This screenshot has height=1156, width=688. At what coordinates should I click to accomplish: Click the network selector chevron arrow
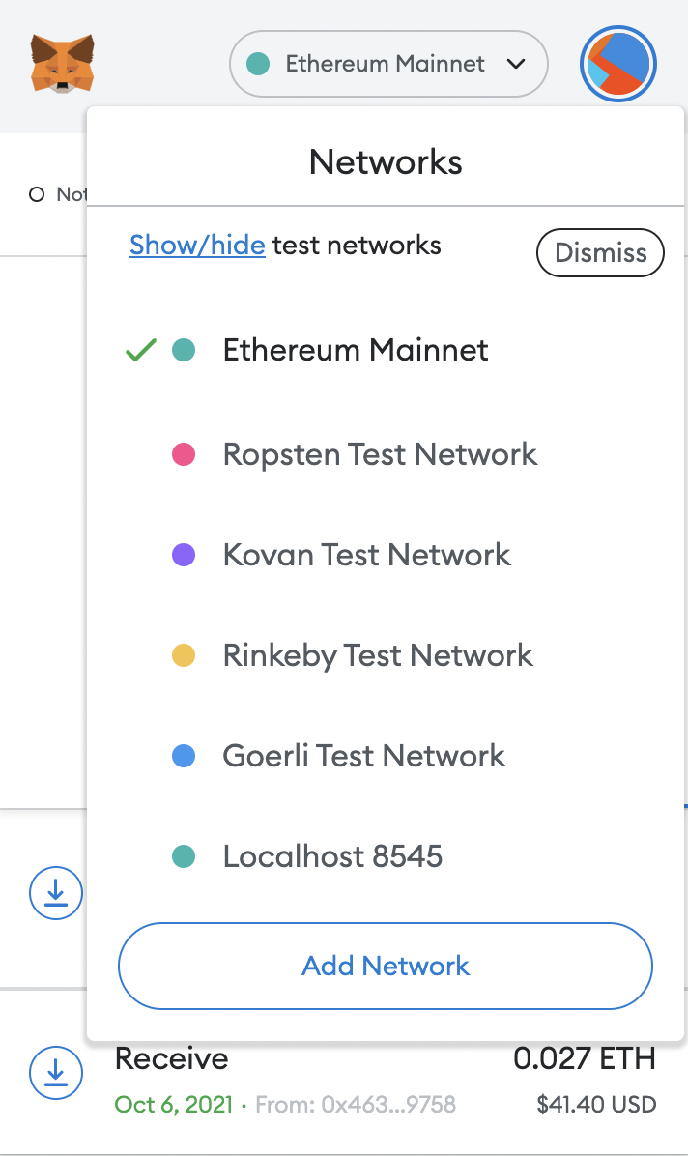516,65
